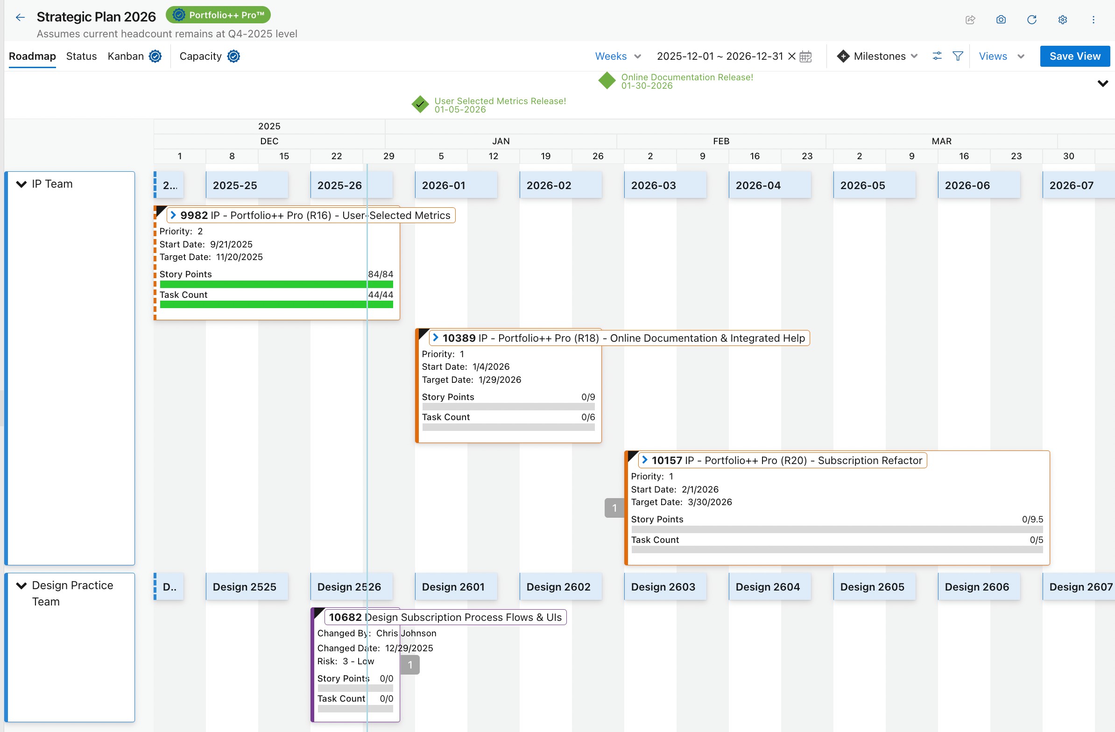Open the Milestones dropdown
The height and width of the screenshot is (732, 1115).
point(877,56)
